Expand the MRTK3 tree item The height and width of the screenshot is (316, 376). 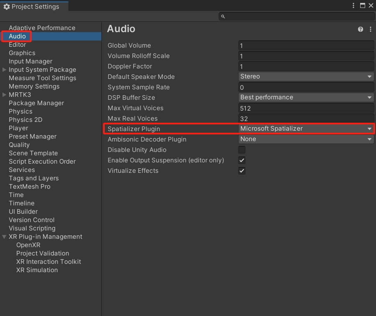tap(5, 95)
